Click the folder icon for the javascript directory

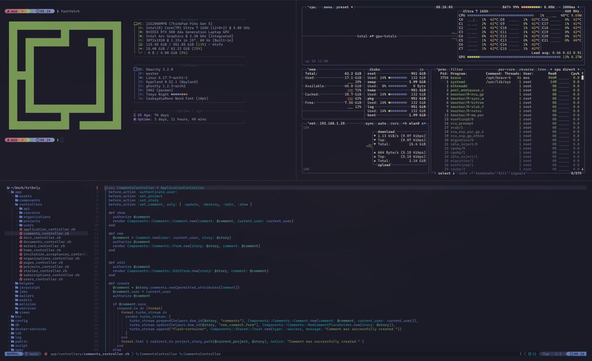point(17,287)
